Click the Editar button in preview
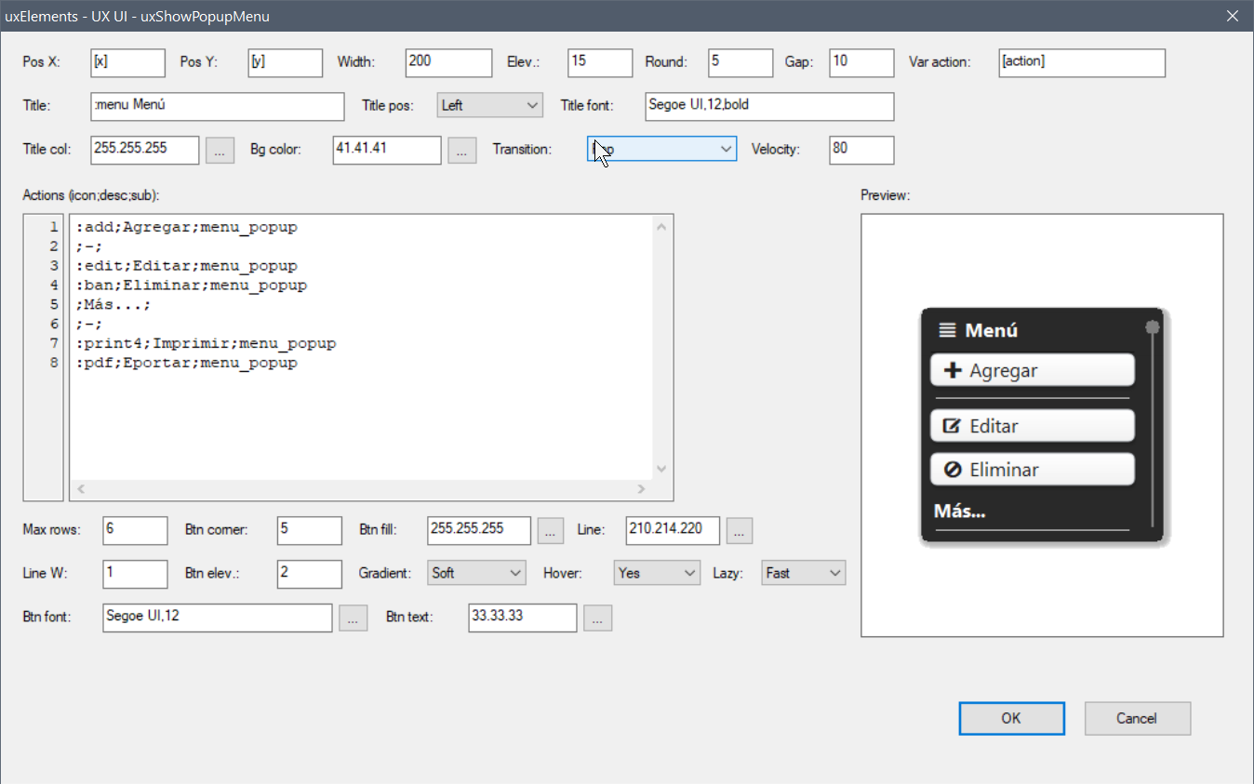This screenshot has height=784, width=1254. 1033,426
